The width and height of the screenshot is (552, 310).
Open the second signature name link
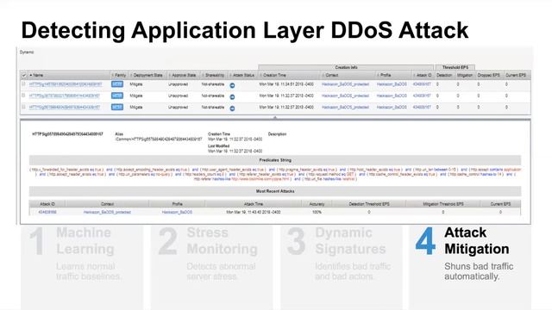click(x=65, y=96)
